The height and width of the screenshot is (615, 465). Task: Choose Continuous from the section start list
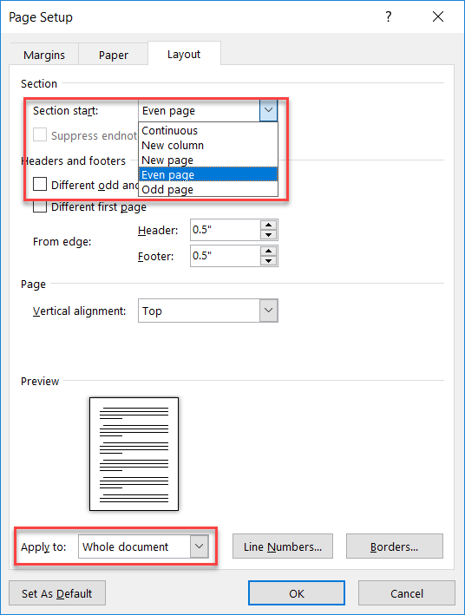tap(208, 131)
